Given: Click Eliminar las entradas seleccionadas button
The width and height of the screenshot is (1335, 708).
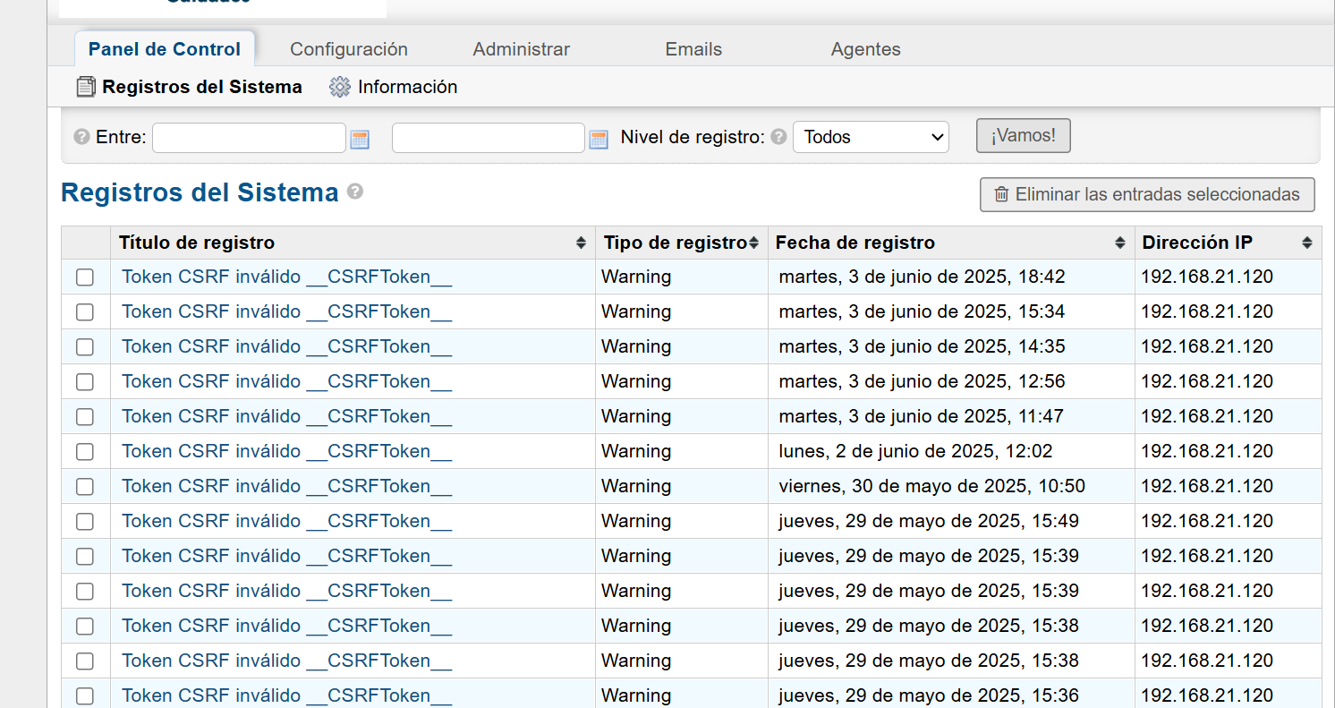Looking at the screenshot, I should point(1147,194).
